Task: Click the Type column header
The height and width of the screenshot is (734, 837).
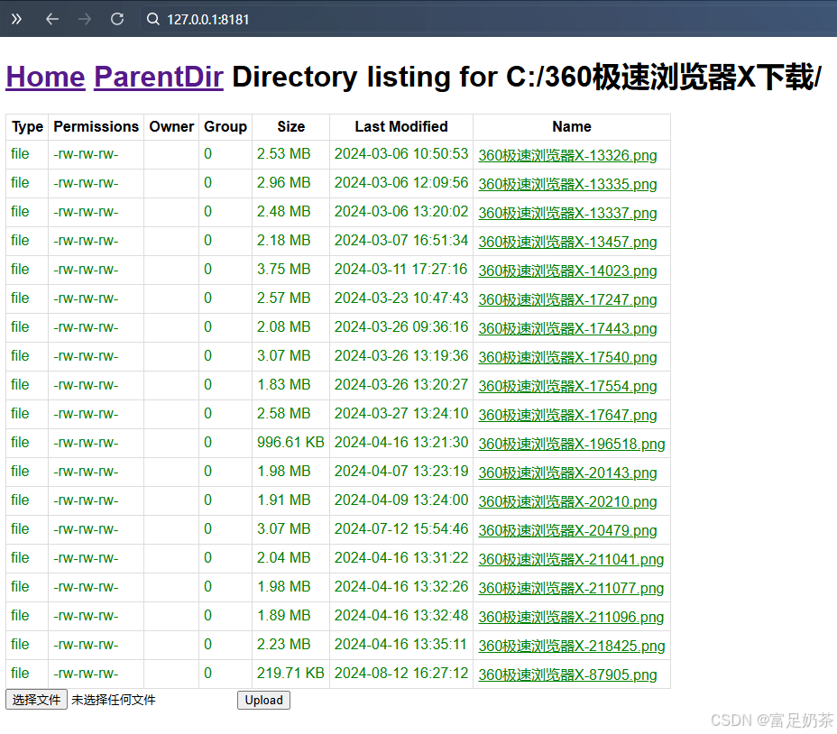Action: click(27, 126)
